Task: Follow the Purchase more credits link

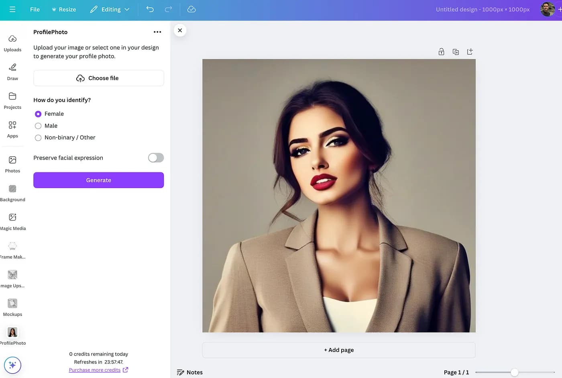Action: click(x=95, y=370)
